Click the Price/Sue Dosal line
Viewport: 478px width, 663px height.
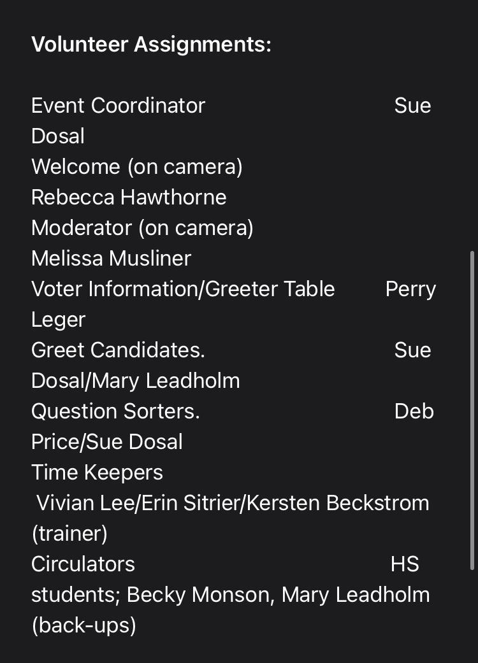coord(107,441)
